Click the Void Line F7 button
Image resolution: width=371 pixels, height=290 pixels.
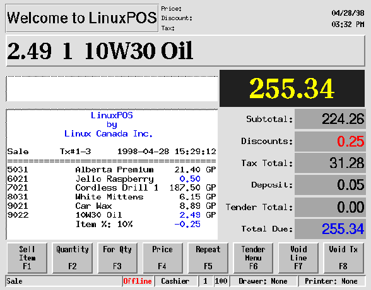(x=298, y=258)
